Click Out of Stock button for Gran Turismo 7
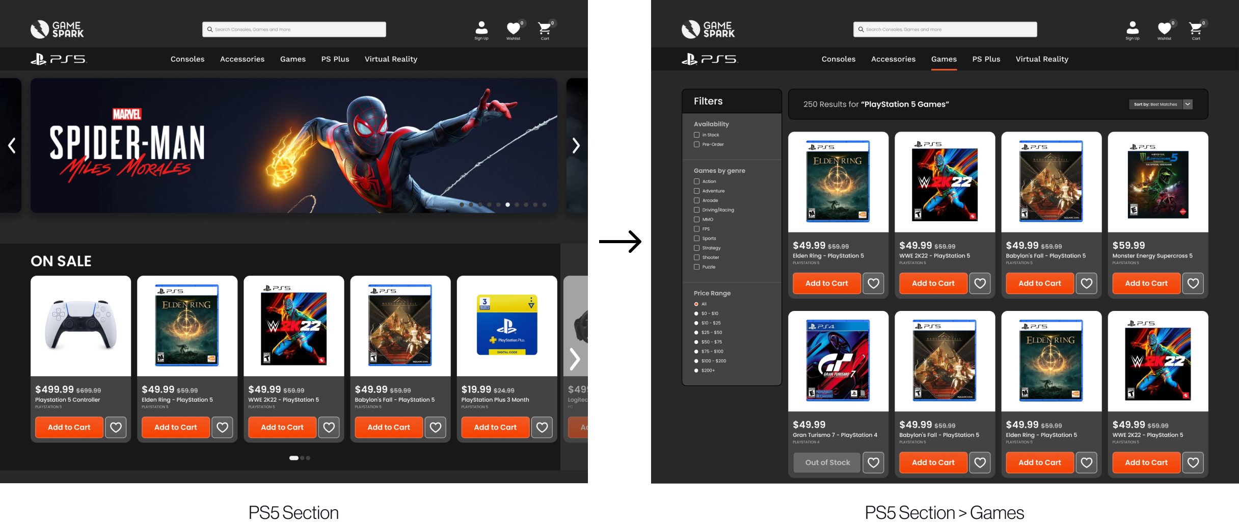The width and height of the screenshot is (1239, 524). tap(827, 462)
